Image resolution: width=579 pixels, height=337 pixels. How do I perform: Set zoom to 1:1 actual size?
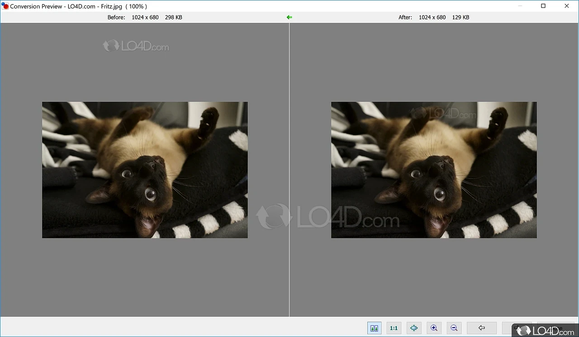point(394,328)
